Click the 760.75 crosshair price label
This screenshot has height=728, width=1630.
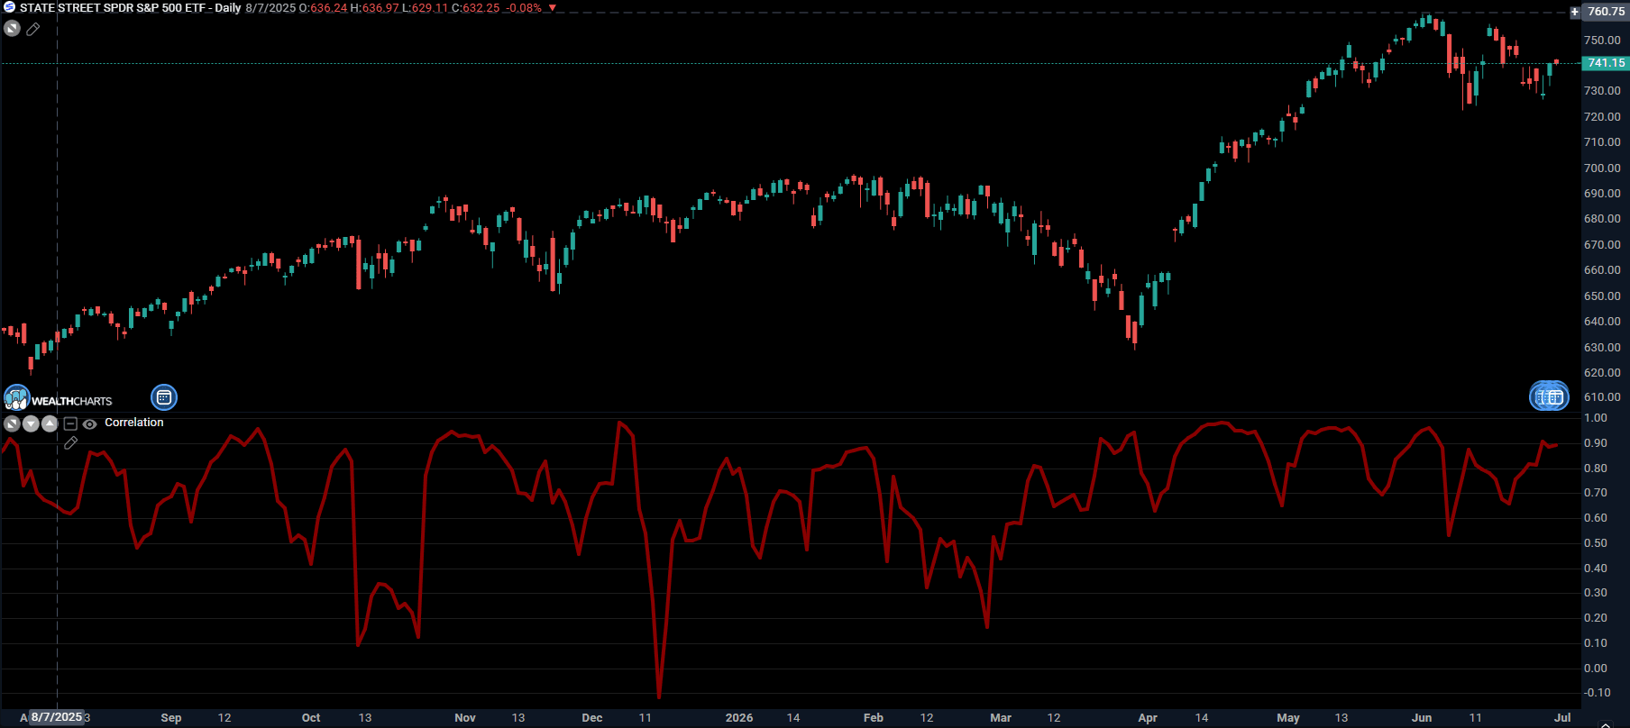1606,12
